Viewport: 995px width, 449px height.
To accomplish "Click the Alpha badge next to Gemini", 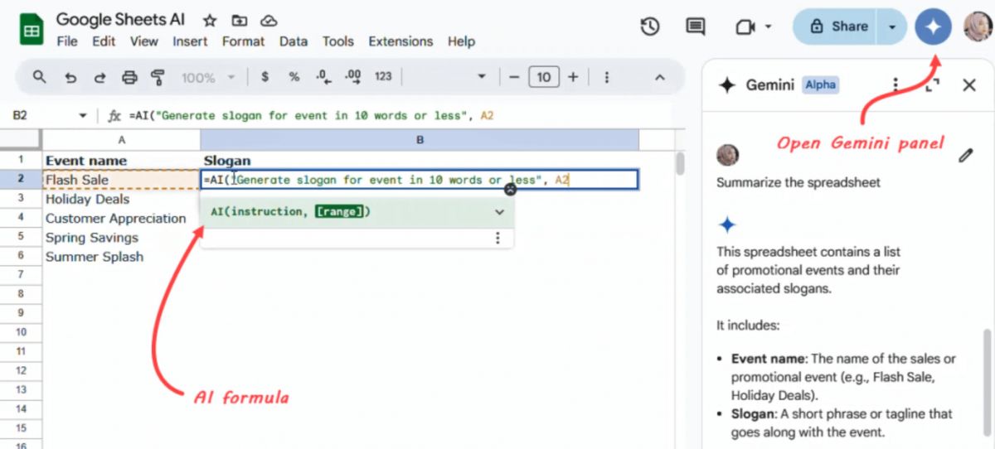I will tap(820, 84).
